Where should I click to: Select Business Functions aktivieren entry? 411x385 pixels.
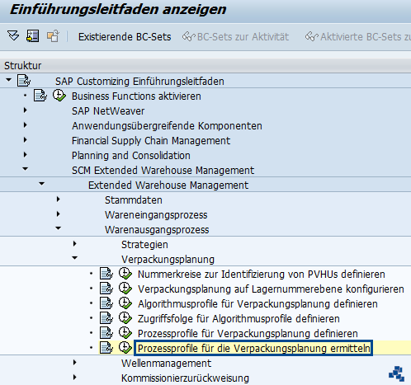click(136, 96)
